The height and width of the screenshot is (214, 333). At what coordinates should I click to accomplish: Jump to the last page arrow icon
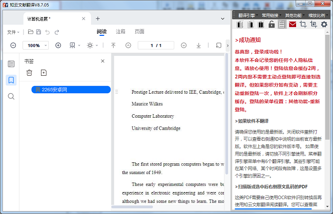click(198, 46)
